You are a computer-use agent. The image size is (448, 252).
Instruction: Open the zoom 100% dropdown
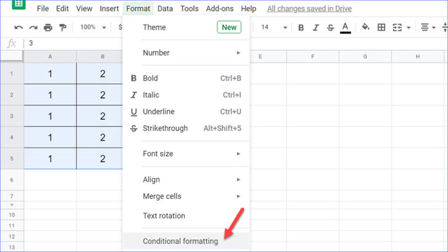point(93,27)
